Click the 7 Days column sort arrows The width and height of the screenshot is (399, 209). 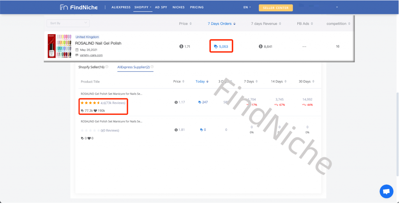(x=256, y=81)
